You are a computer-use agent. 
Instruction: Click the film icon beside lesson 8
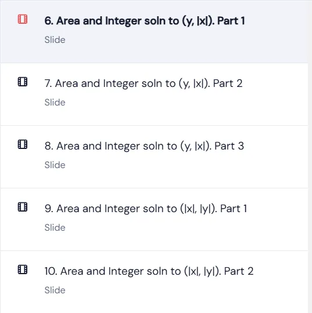pyautogui.click(x=23, y=144)
